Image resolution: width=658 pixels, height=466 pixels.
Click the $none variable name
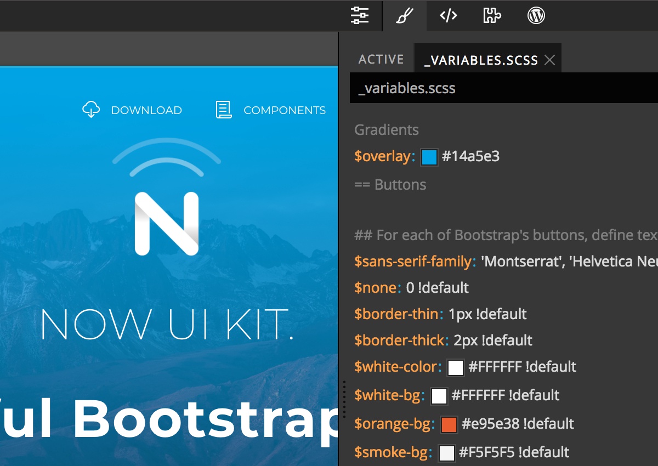pyautogui.click(x=375, y=288)
